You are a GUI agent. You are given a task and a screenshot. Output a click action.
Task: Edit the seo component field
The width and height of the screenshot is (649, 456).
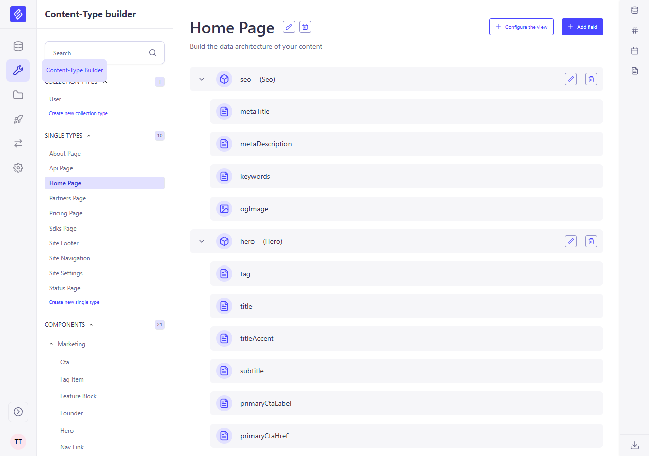tap(571, 79)
